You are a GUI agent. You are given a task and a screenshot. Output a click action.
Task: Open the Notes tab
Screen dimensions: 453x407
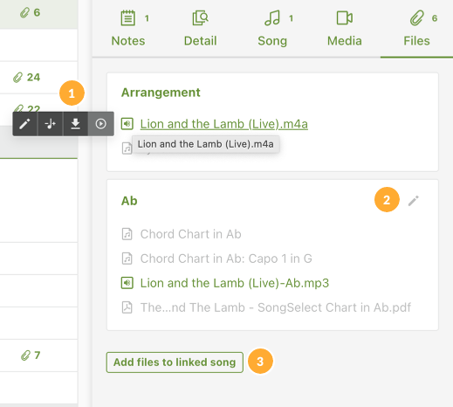tap(128, 28)
